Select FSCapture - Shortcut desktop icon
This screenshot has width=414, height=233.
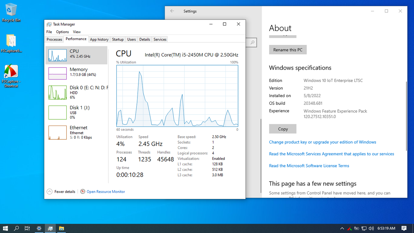11,76
